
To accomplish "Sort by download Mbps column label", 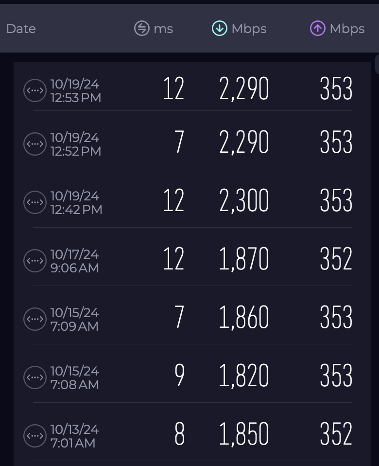I will (x=249, y=29).
